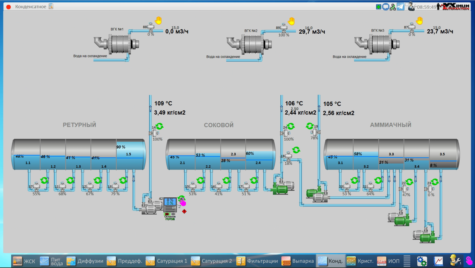Click the clipboard icon beside Конденсатное title
475x268 pixels.
(51, 6)
